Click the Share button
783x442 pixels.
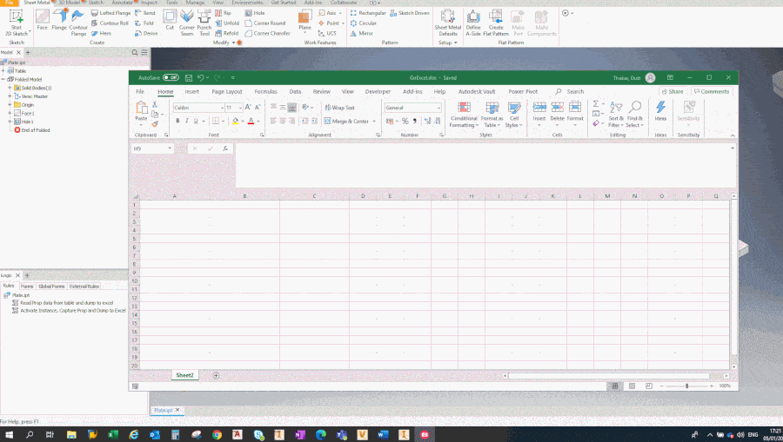[672, 91]
